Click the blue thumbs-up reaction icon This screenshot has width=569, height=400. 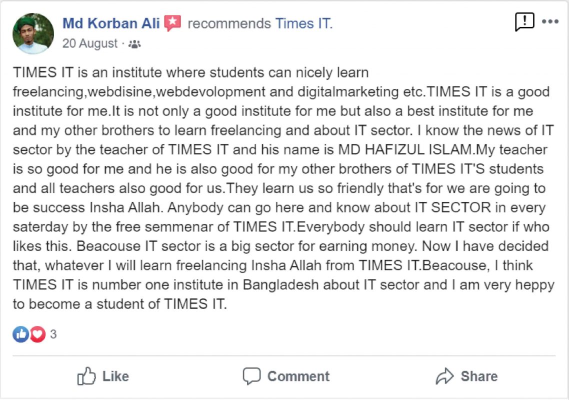[21, 334]
